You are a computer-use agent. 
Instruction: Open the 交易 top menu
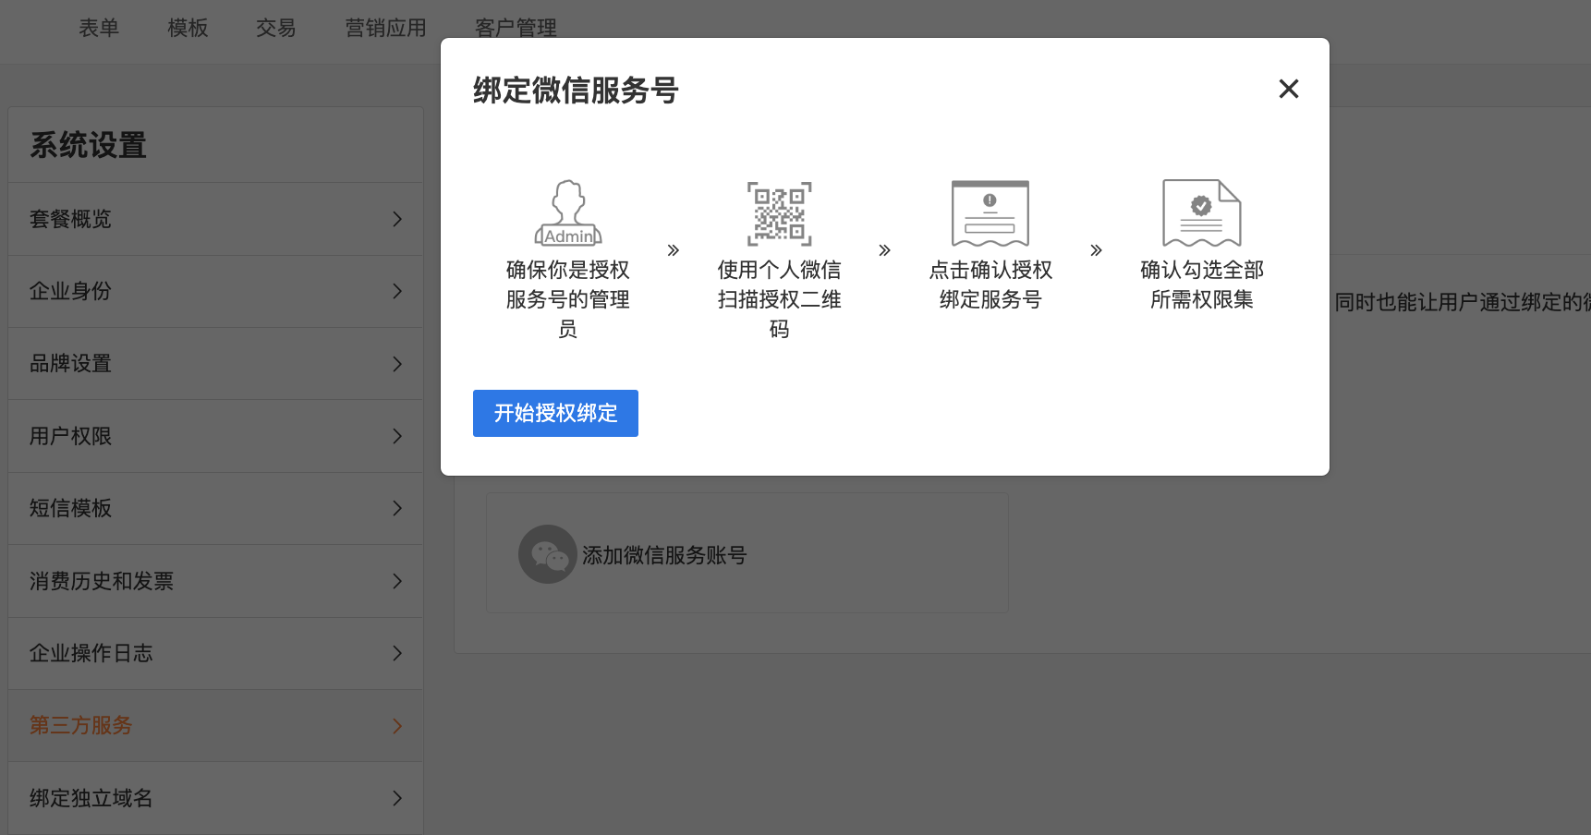point(276,28)
